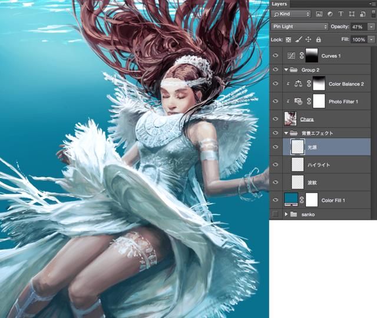The image size is (377, 318).
Task: Select layer named Photo Filter 1
Action: click(x=343, y=102)
